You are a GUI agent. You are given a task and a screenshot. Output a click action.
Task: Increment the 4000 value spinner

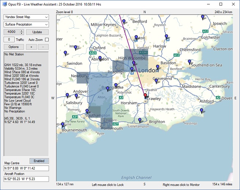[22, 31]
